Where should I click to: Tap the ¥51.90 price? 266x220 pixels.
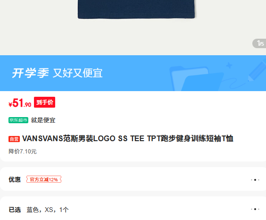click(x=20, y=103)
